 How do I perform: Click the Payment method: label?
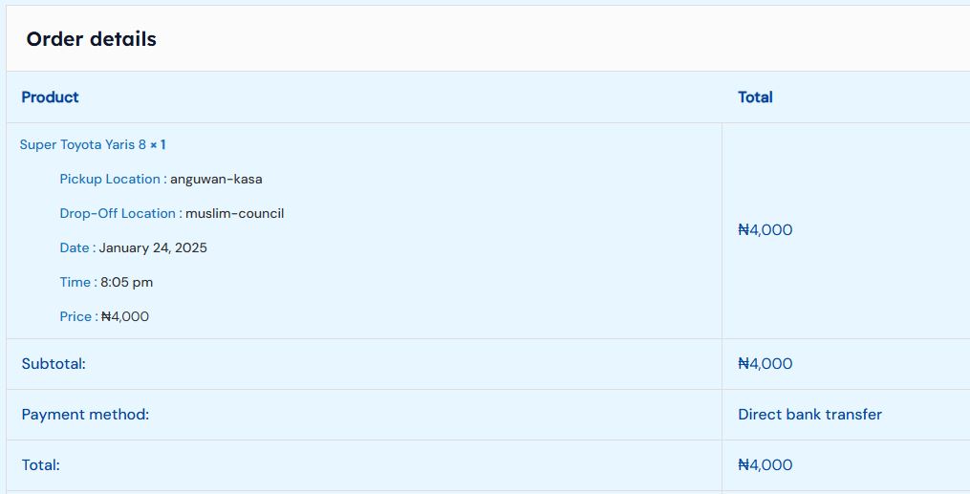(85, 415)
